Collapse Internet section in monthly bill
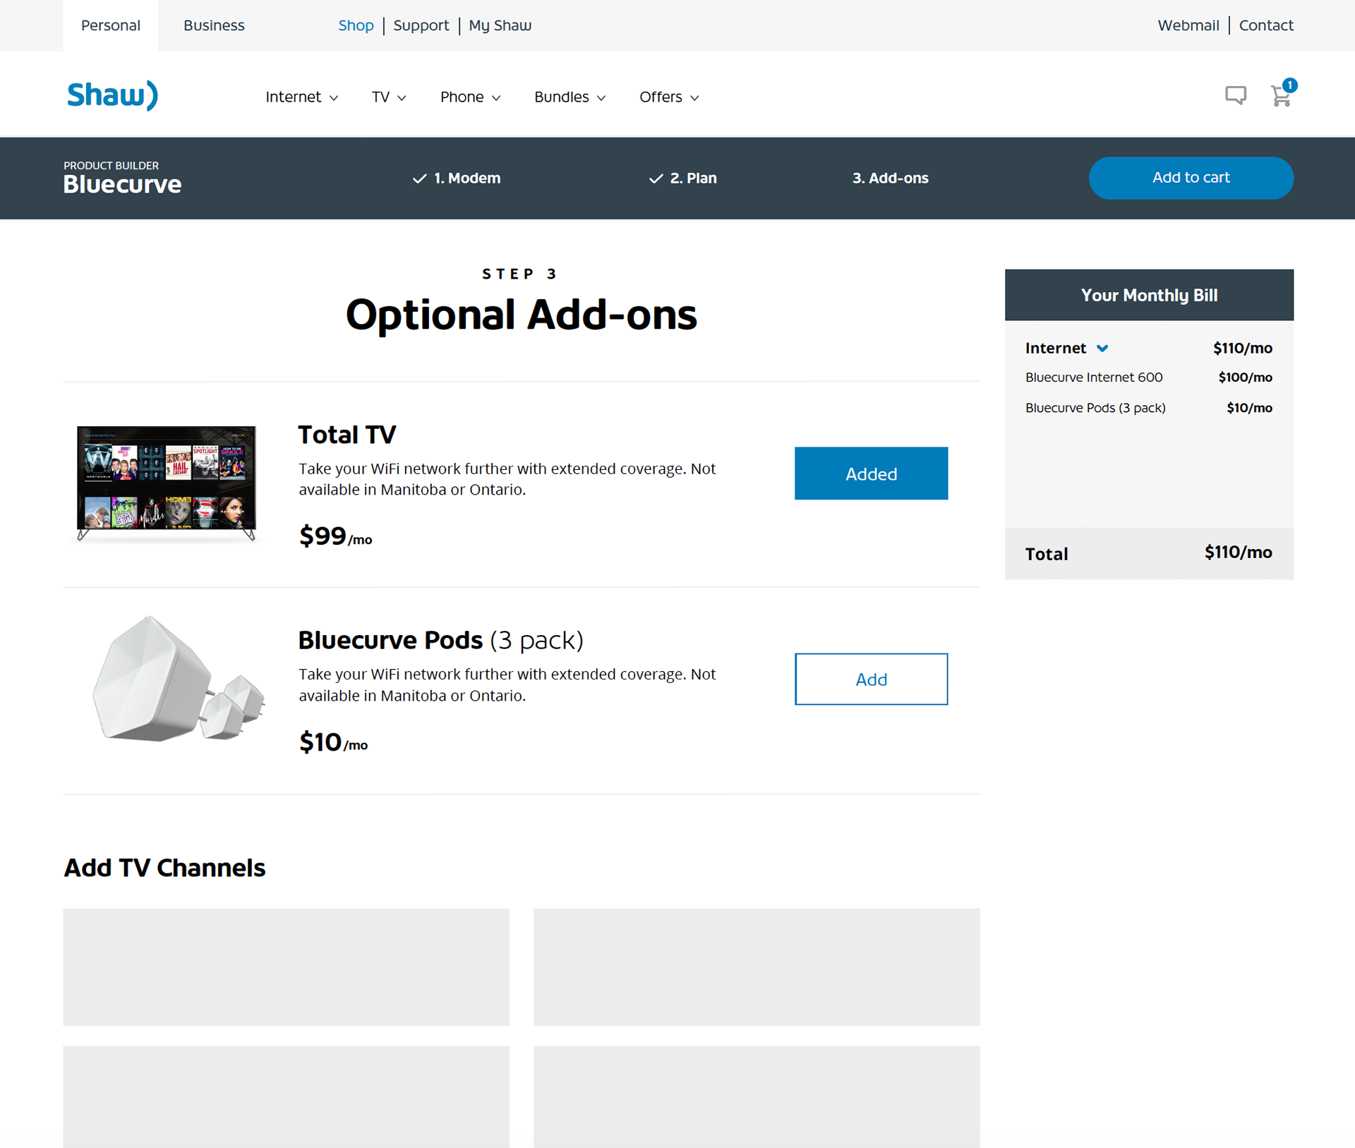The height and width of the screenshot is (1148, 1355). click(1102, 349)
